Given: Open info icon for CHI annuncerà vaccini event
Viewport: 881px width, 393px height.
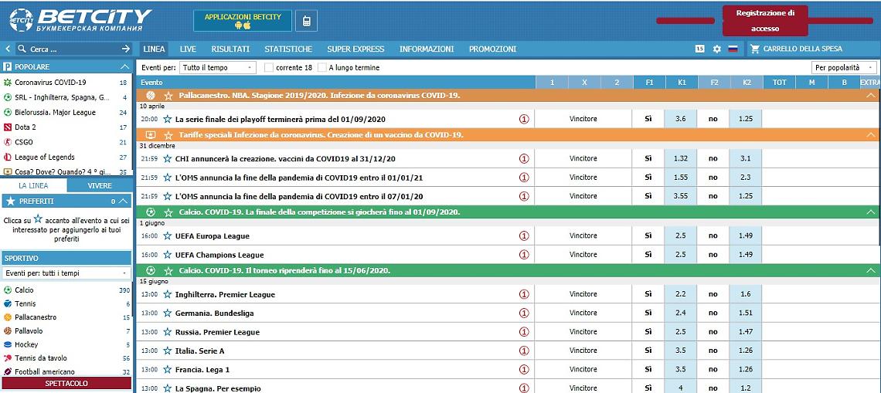Looking at the screenshot, I should (x=524, y=158).
